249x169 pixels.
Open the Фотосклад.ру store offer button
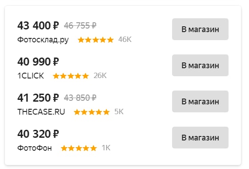(x=200, y=29)
